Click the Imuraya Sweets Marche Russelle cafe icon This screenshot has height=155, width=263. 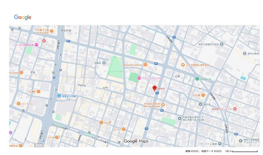[x=163, y=105]
